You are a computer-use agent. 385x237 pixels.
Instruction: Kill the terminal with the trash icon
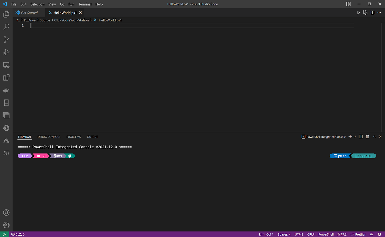coord(367,136)
